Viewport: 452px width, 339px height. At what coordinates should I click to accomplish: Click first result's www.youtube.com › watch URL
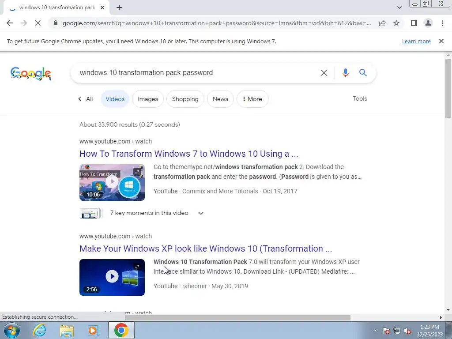pos(116,141)
